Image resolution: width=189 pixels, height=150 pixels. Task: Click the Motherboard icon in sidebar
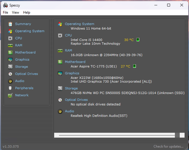click(10, 53)
